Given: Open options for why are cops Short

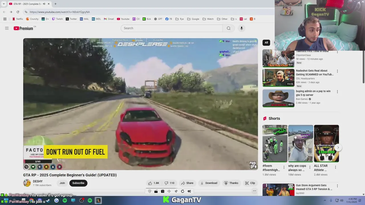Looking at the screenshot, I should (310, 167).
